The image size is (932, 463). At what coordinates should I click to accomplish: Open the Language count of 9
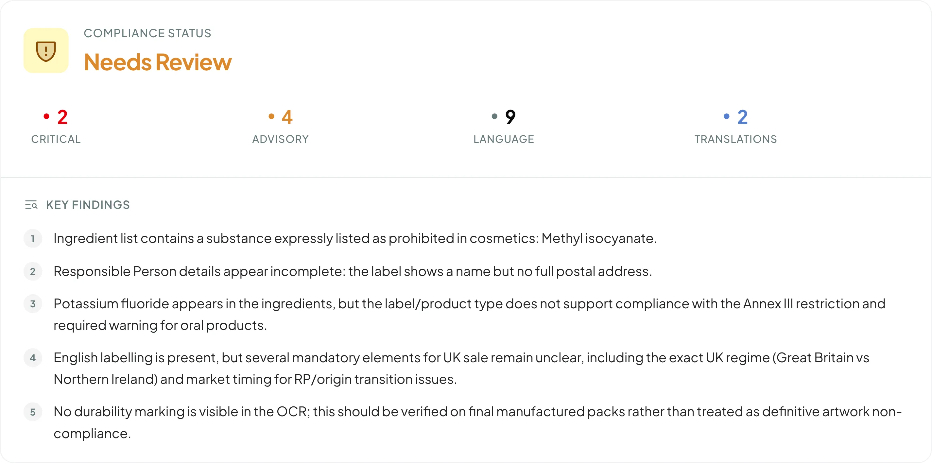pos(510,117)
